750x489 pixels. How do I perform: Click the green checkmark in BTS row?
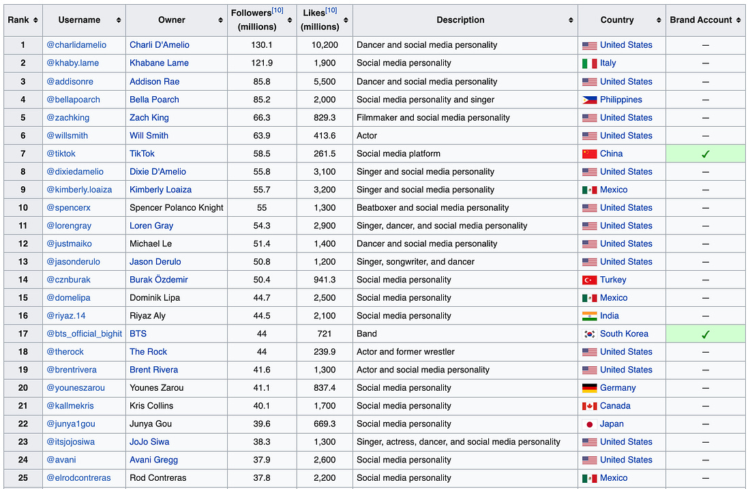(706, 334)
